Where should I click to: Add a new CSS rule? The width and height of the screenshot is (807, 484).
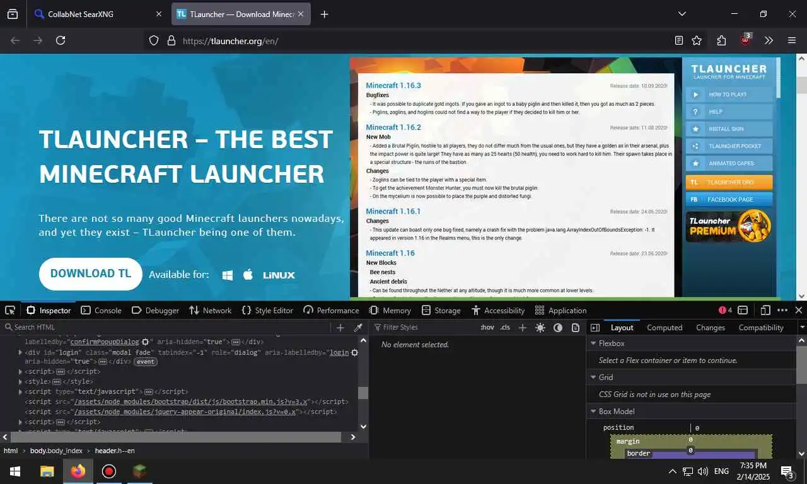pyautogui.click(x=522, y=327)
